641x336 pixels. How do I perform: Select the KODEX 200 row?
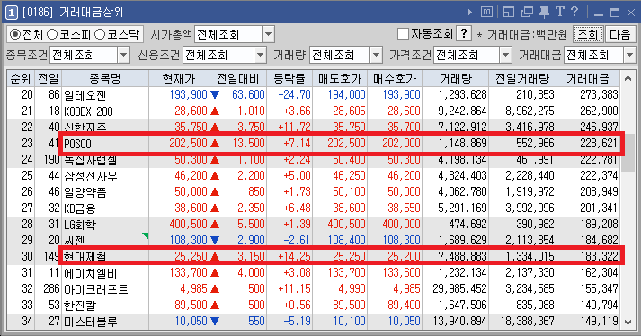tap(313, 111)
